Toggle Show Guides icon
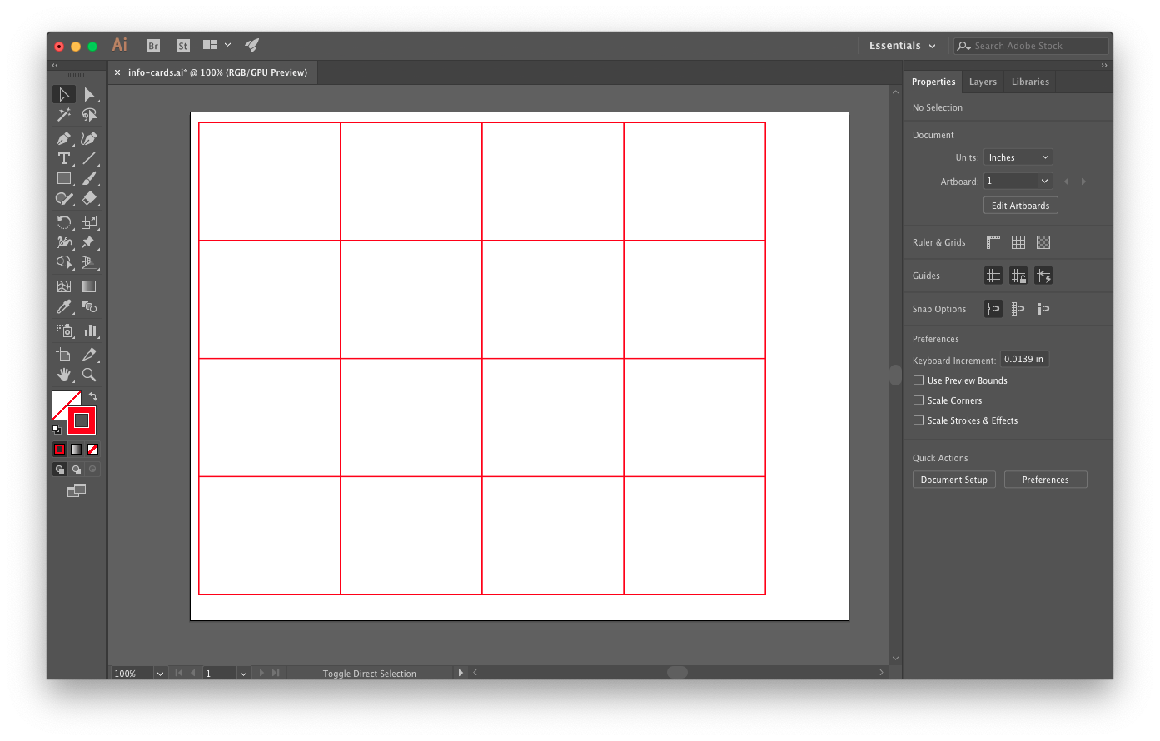Screen dimensions: 1160x741 pos(993,276)
